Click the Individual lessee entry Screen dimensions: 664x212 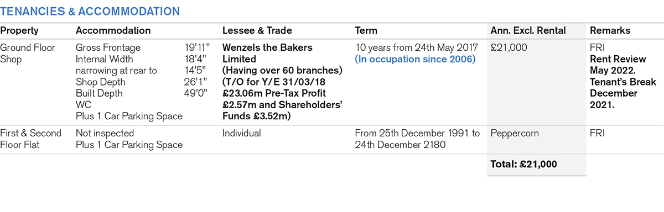pos(241,134)
